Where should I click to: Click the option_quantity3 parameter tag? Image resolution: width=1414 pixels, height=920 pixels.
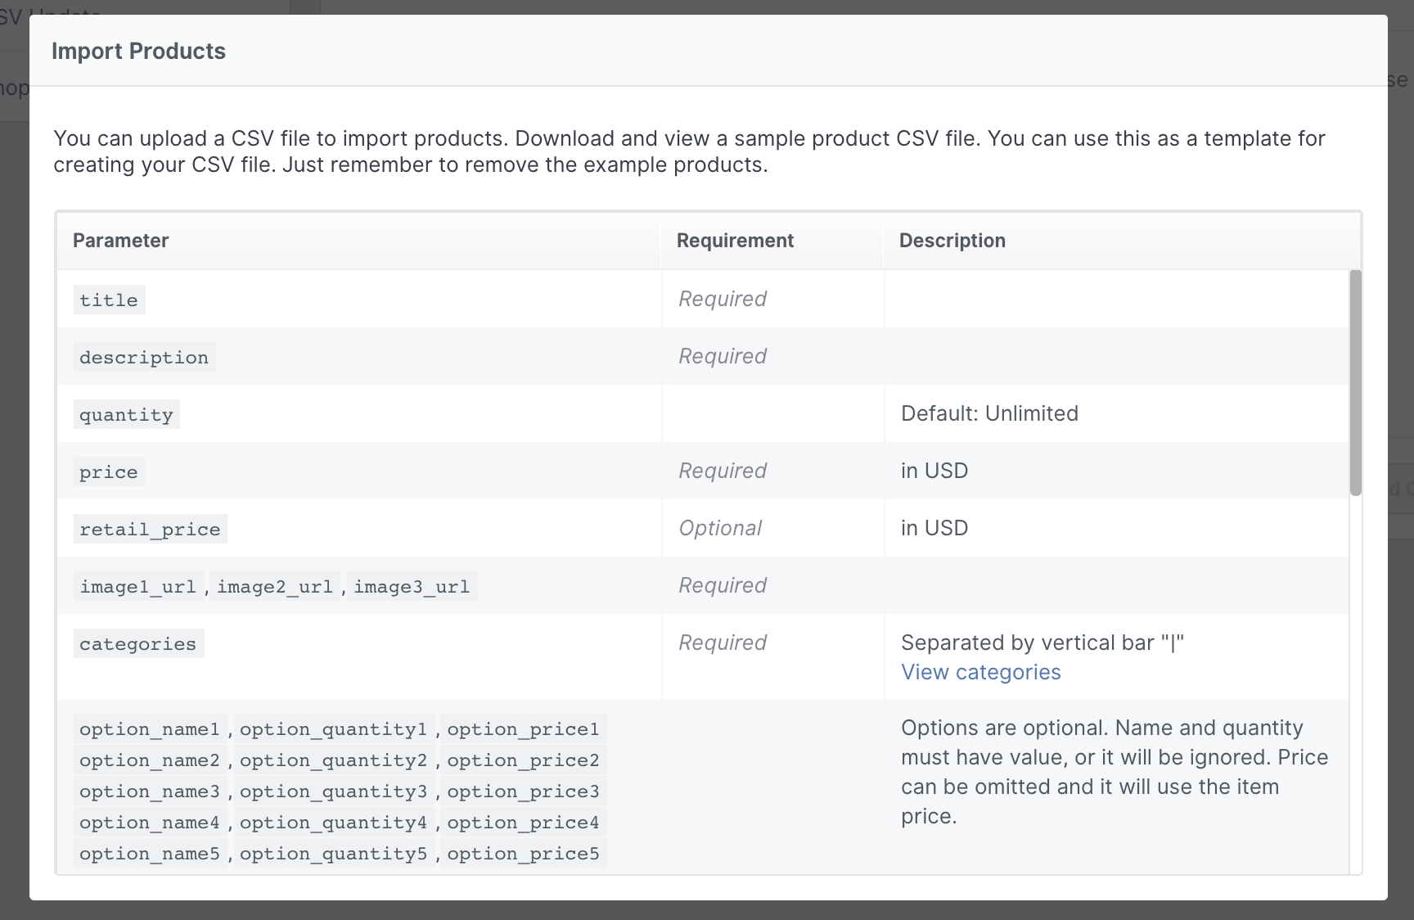[x=333, y=791]
